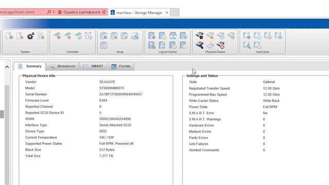Click green-plus icon in maxCache group

pos(258,36)
